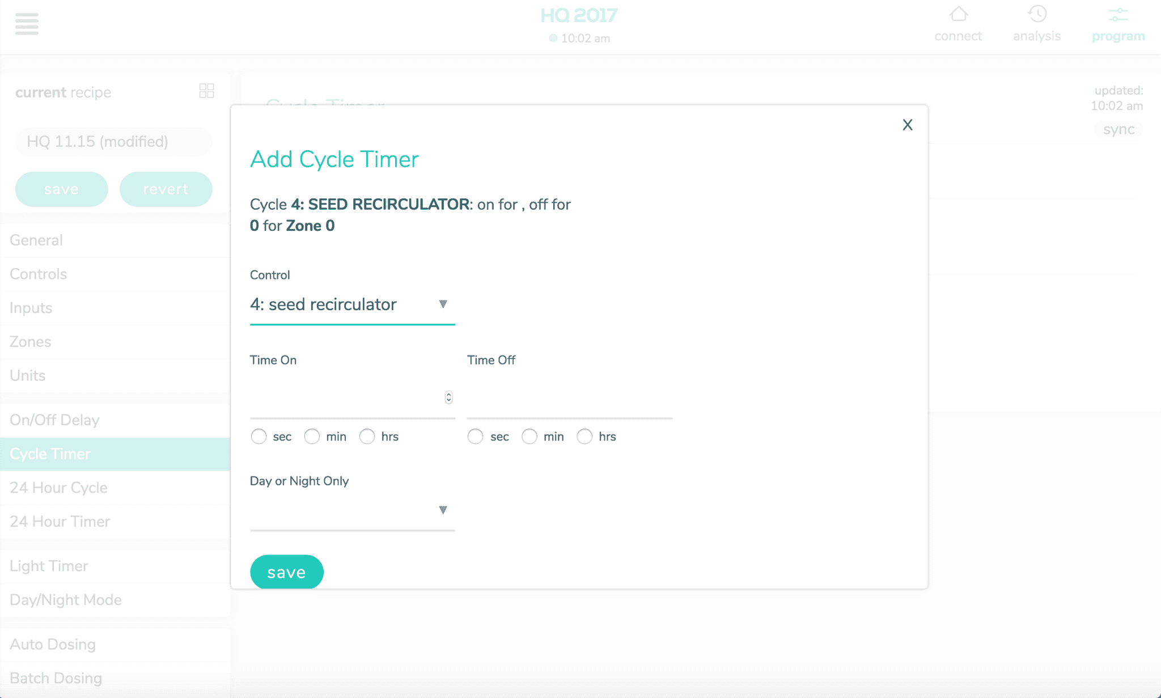Open the Light Timer section
The width and height of the screenshot is (1161, 698).
[49, 566]
